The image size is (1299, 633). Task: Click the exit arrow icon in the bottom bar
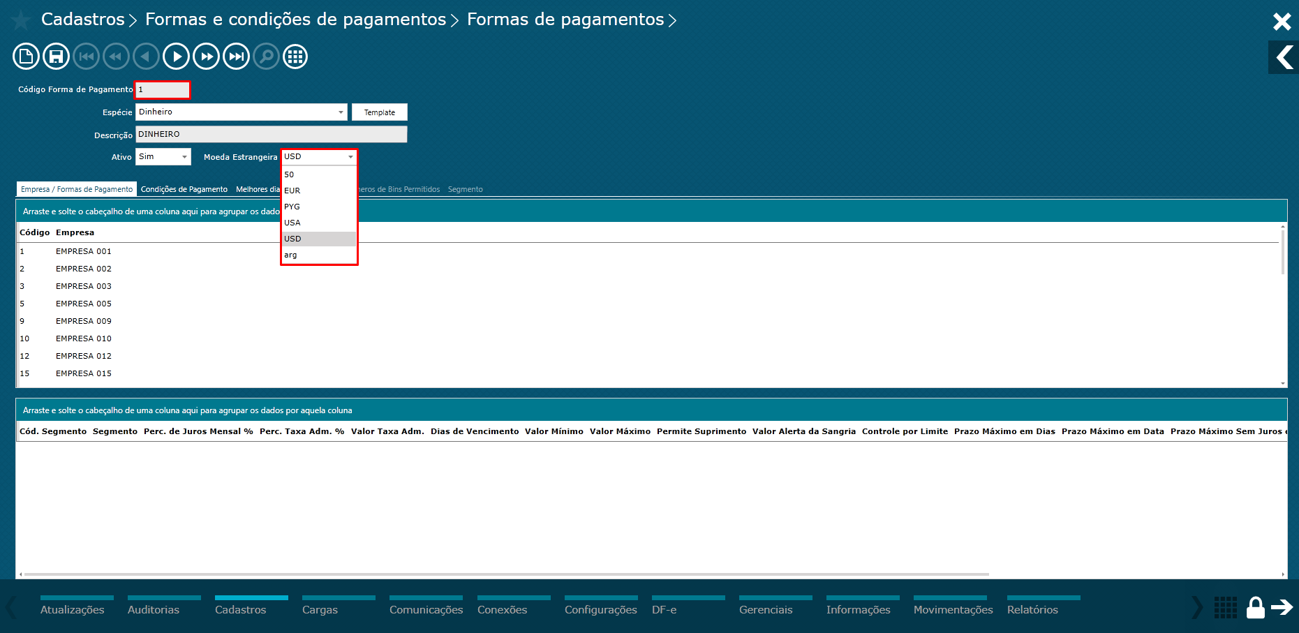(x=1282, y=607)
